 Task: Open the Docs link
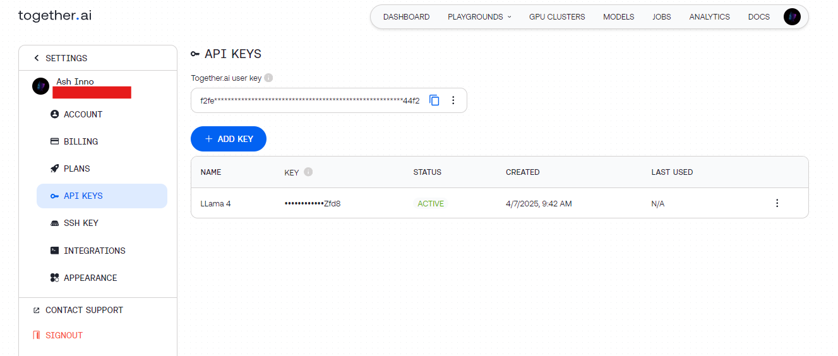tap(758, 17)
